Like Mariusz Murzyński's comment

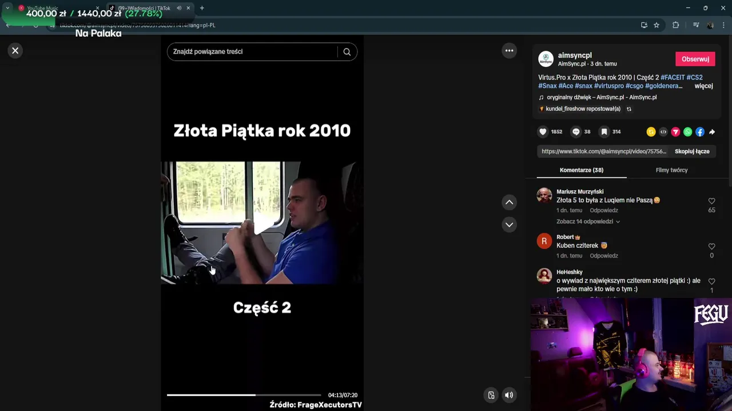(x=711, y=202)
